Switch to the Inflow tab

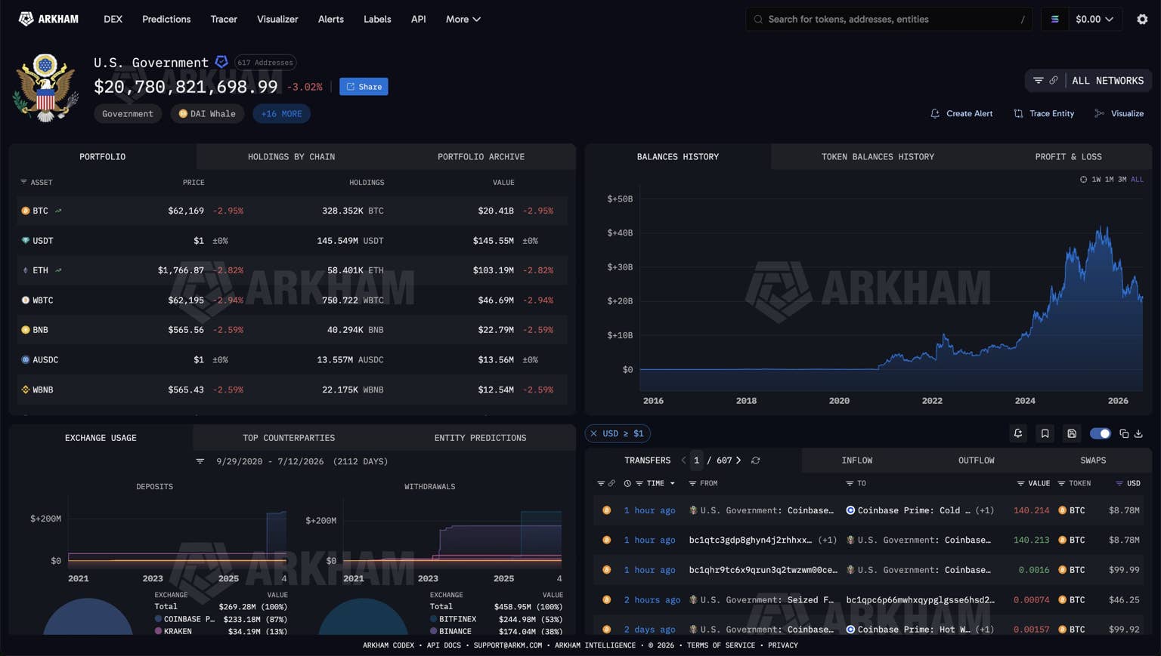point(856,460)
